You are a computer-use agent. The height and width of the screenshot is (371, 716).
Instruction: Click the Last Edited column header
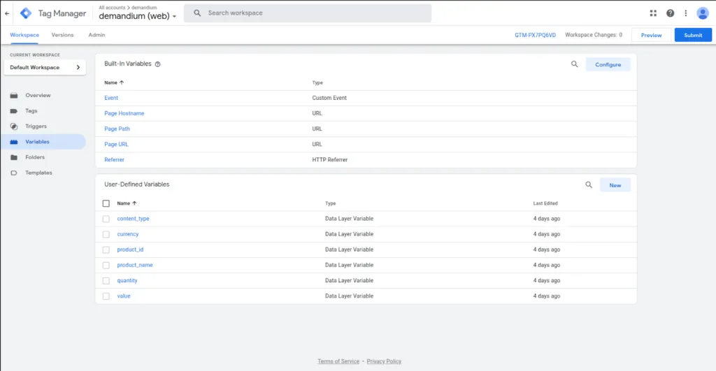[x=545, y=203]
